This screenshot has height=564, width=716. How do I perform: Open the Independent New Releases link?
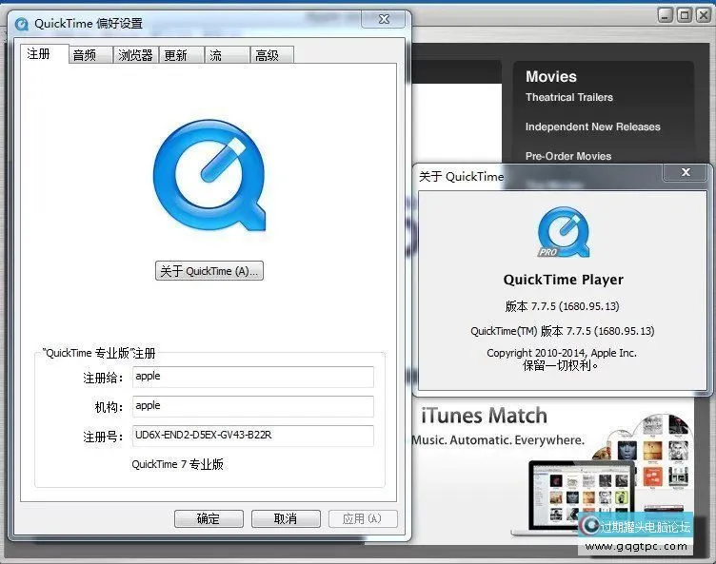pos(592,126)
